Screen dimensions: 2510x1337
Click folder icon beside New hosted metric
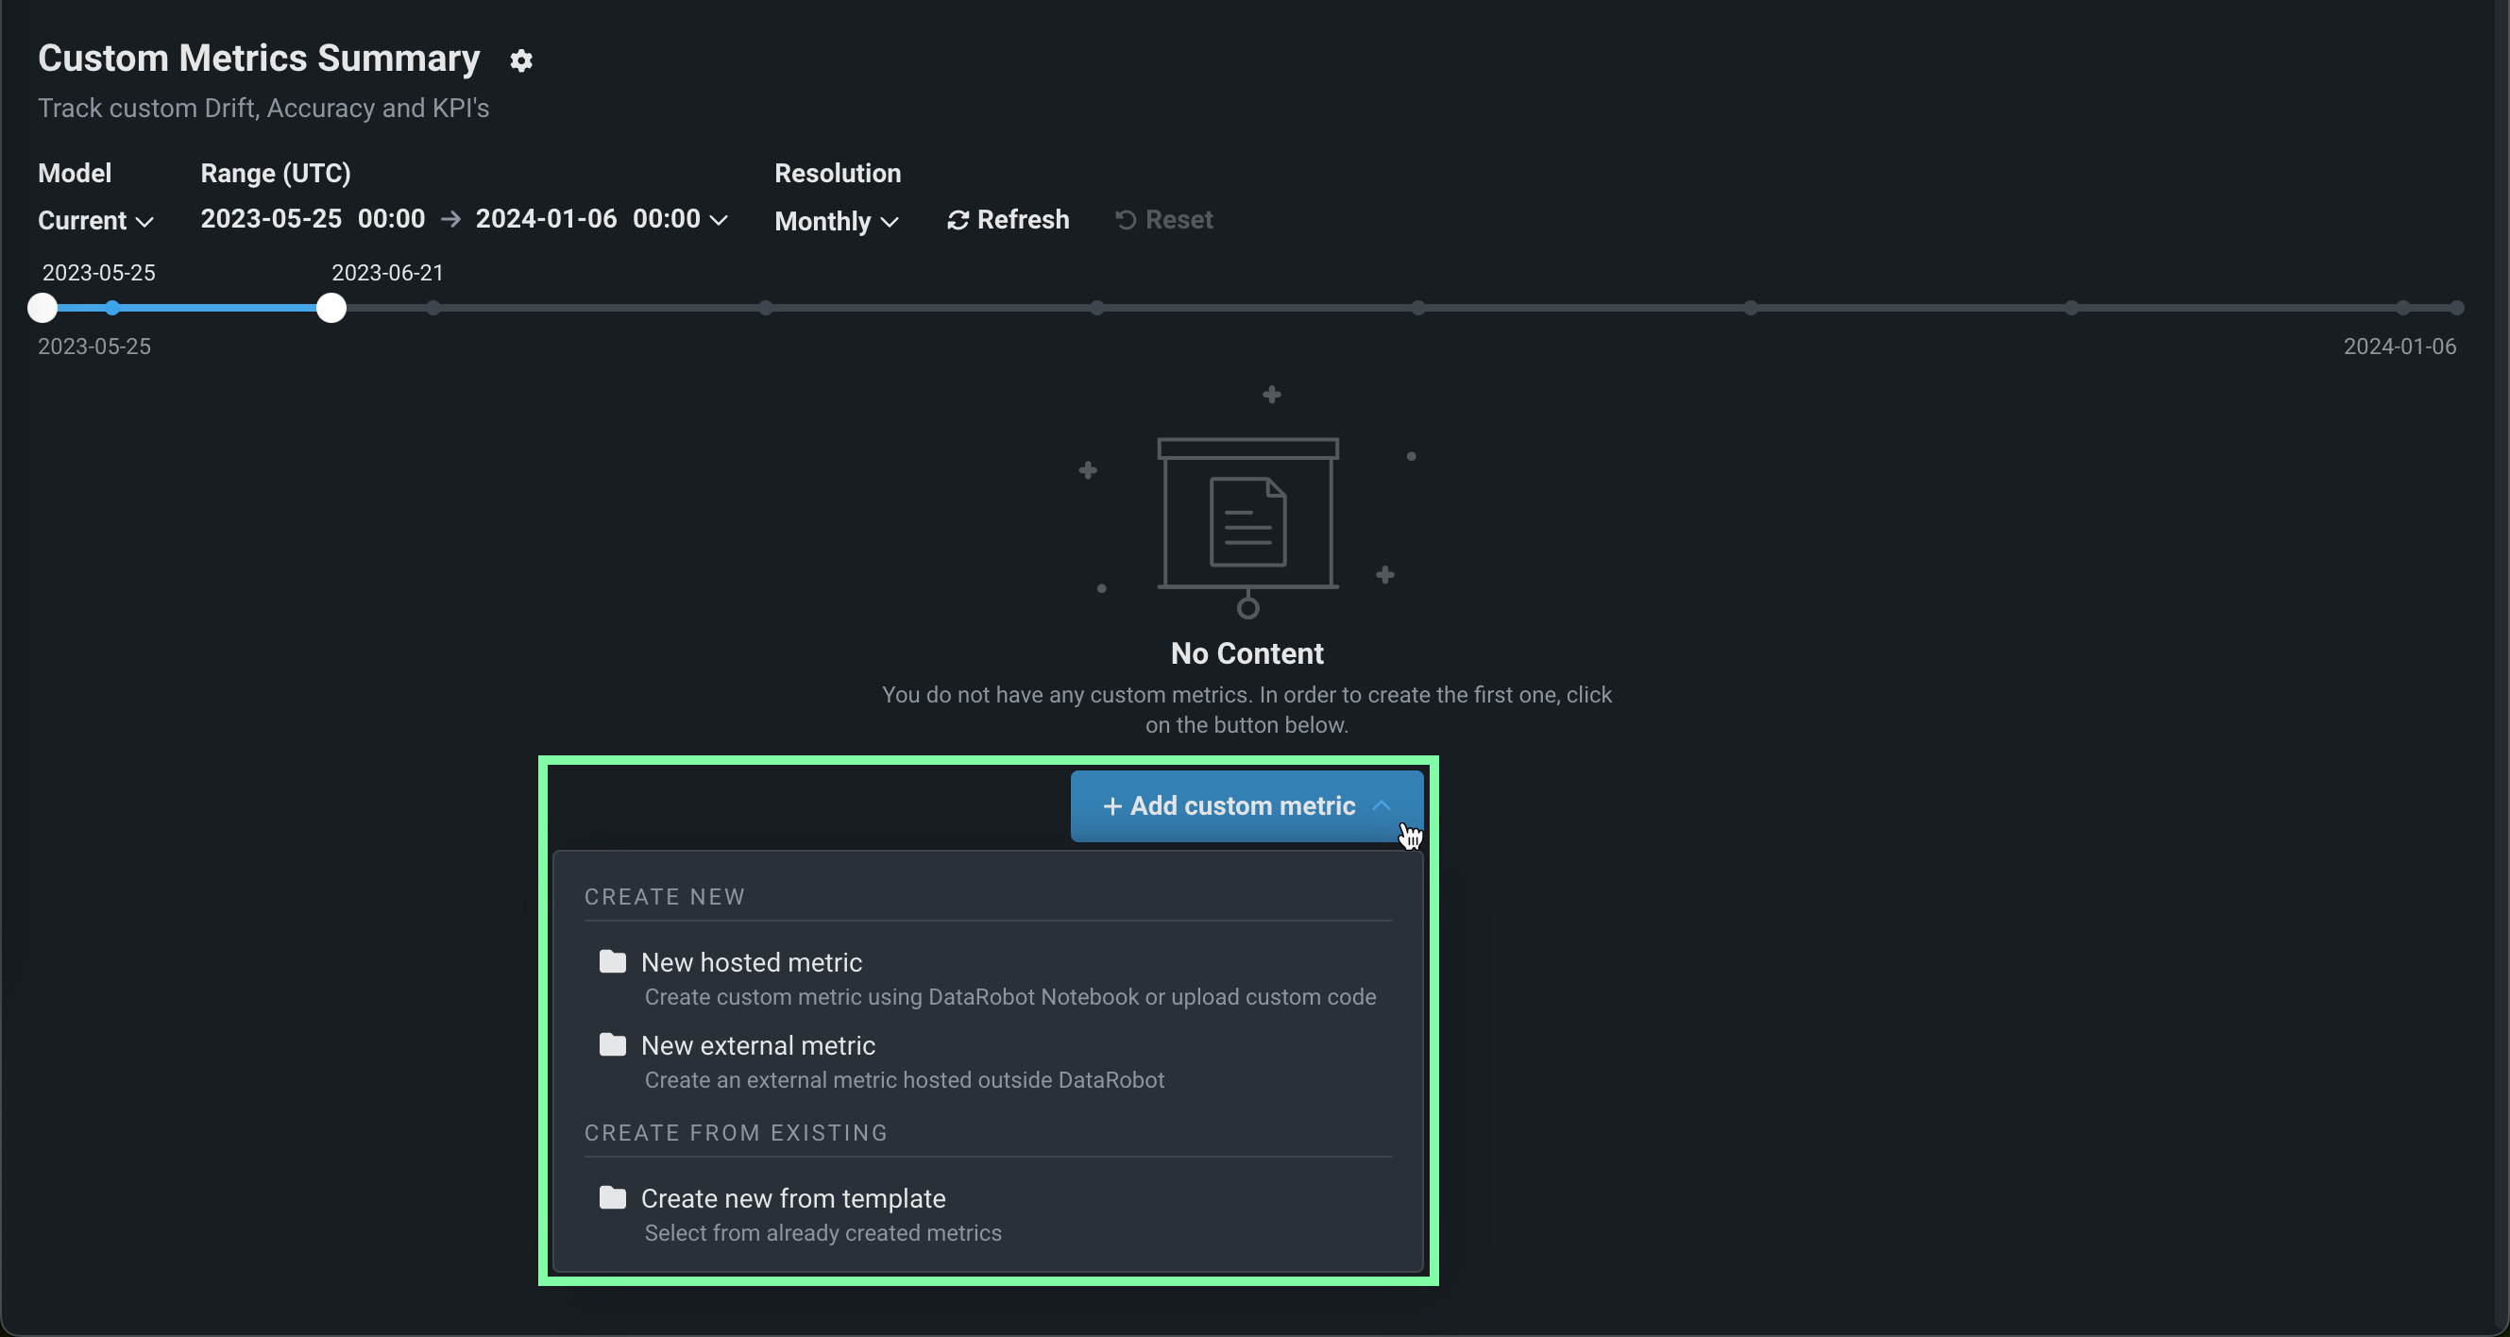coord(612,962)
